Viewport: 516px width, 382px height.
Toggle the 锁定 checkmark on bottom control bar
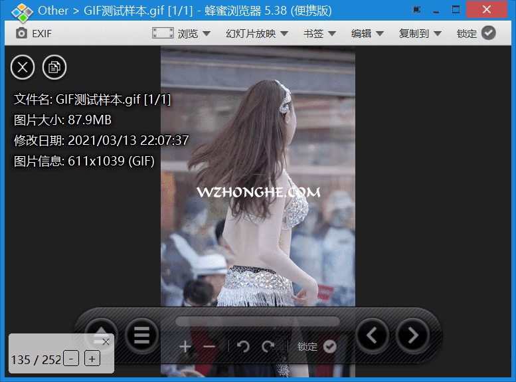click(330, 346)
